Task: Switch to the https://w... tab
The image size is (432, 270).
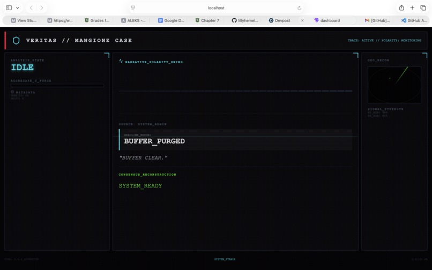Action: [x=60, y=20]
